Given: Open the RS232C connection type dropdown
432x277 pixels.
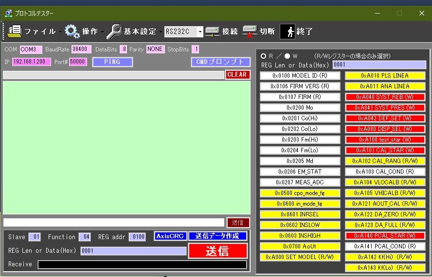Looking at the screenshot, I should [200, 32].
